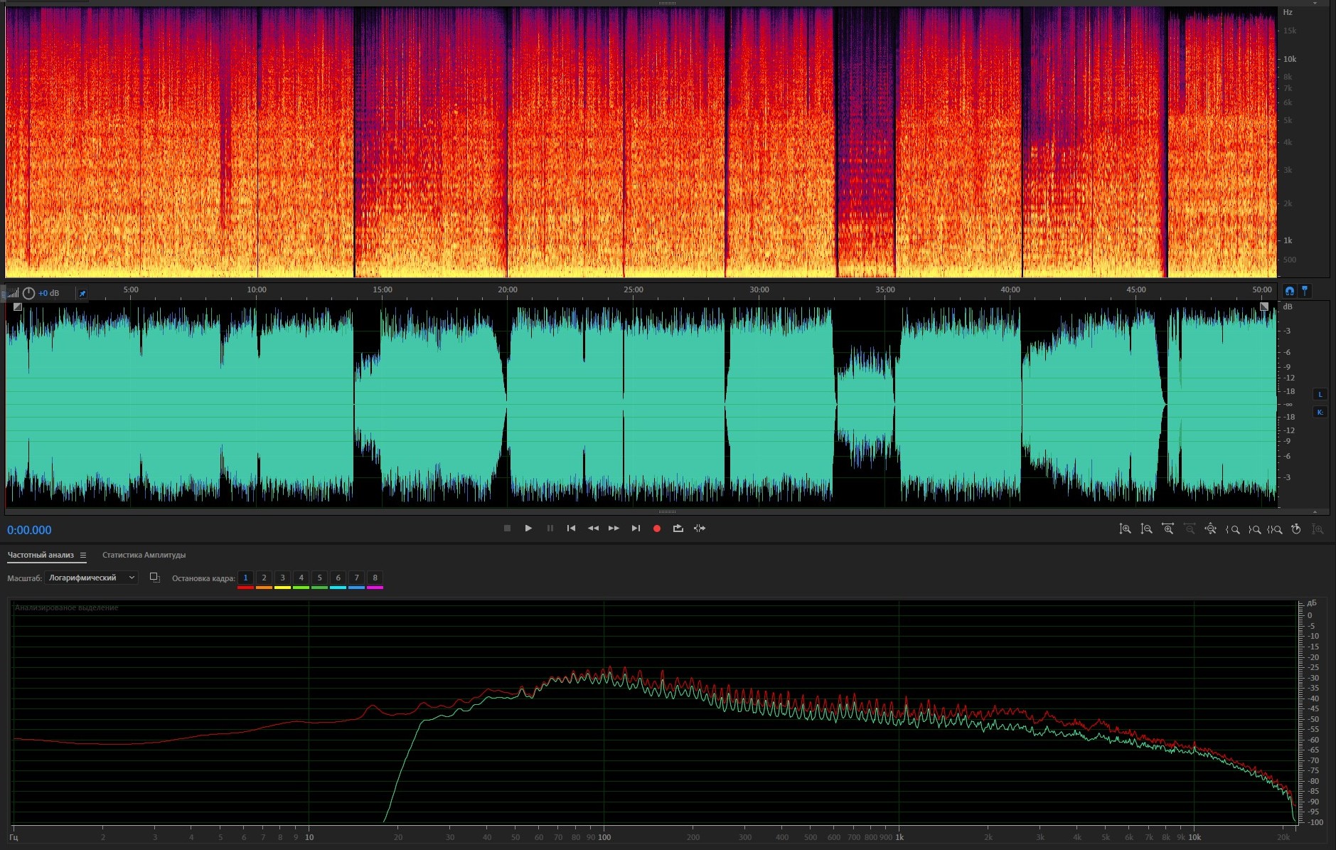1336x850 pixels.
Task: Click the Fast Forward button
Action: [614, 528]
